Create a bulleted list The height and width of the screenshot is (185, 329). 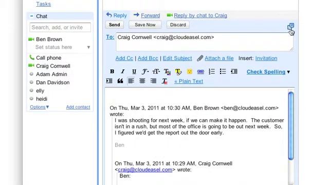tap(223, 71)
